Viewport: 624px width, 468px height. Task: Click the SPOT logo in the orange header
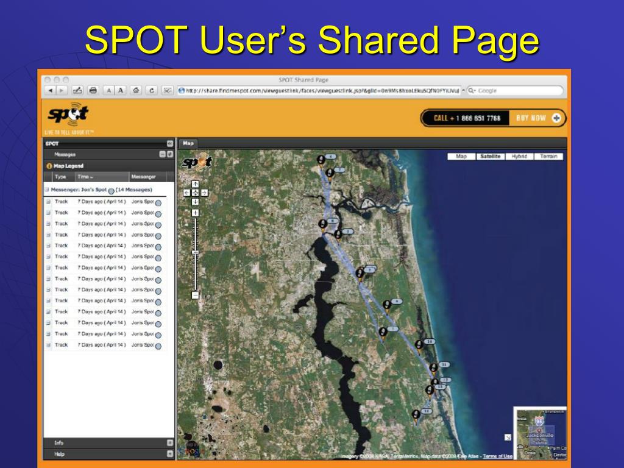68,114
